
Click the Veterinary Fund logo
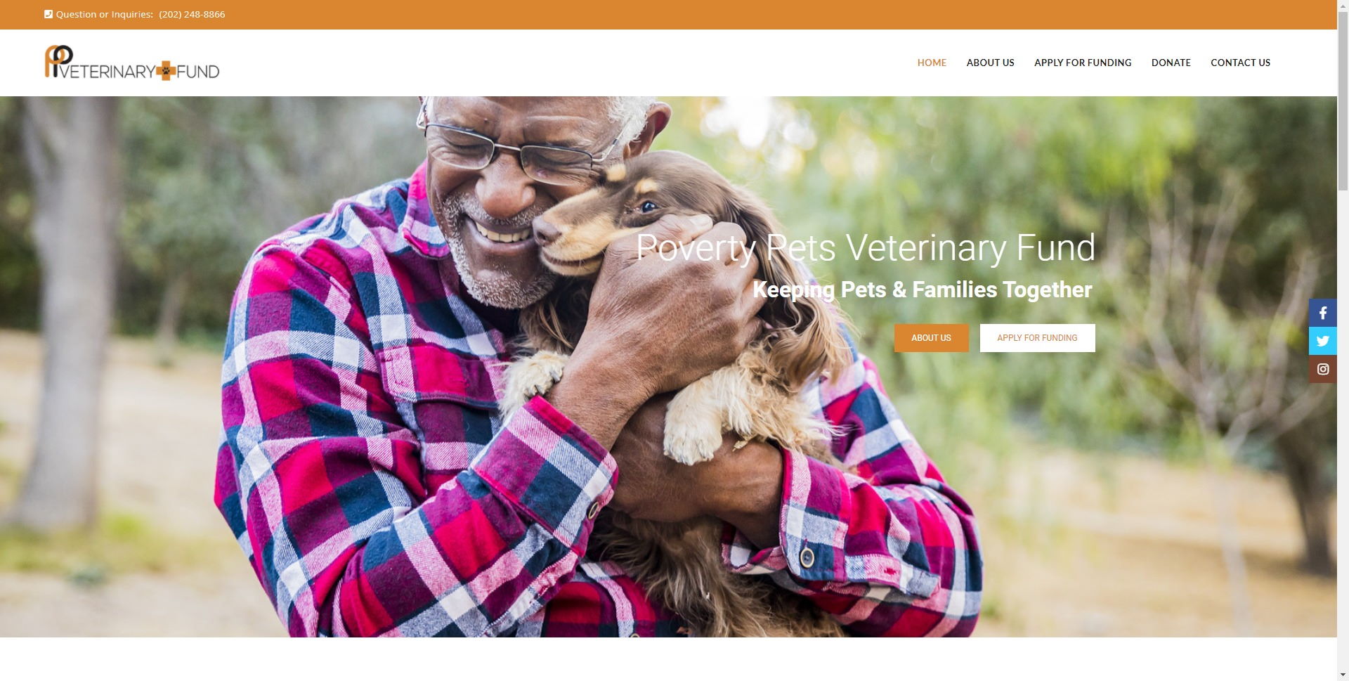click(132, 63)
